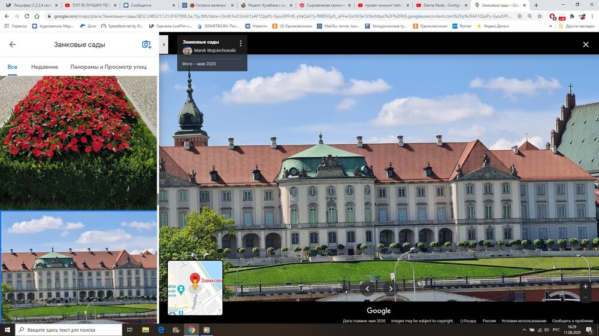The image size is (599, 336).
Task: Go to the previous photo arrow
Action: (x=368, y=289)
